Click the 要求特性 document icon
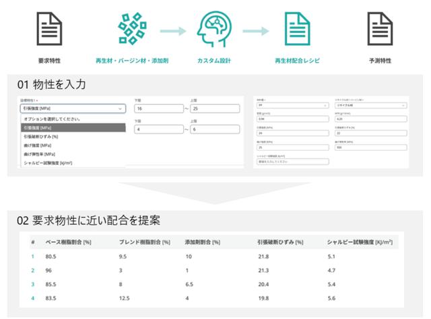Viewport: 431px width, 319px height. tap(46, 30)
